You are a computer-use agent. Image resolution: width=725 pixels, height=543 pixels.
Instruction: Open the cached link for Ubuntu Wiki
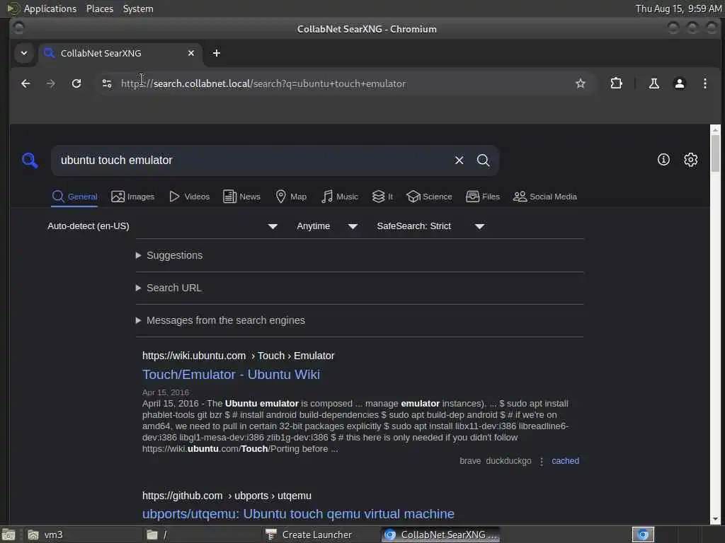click(565, 461)
